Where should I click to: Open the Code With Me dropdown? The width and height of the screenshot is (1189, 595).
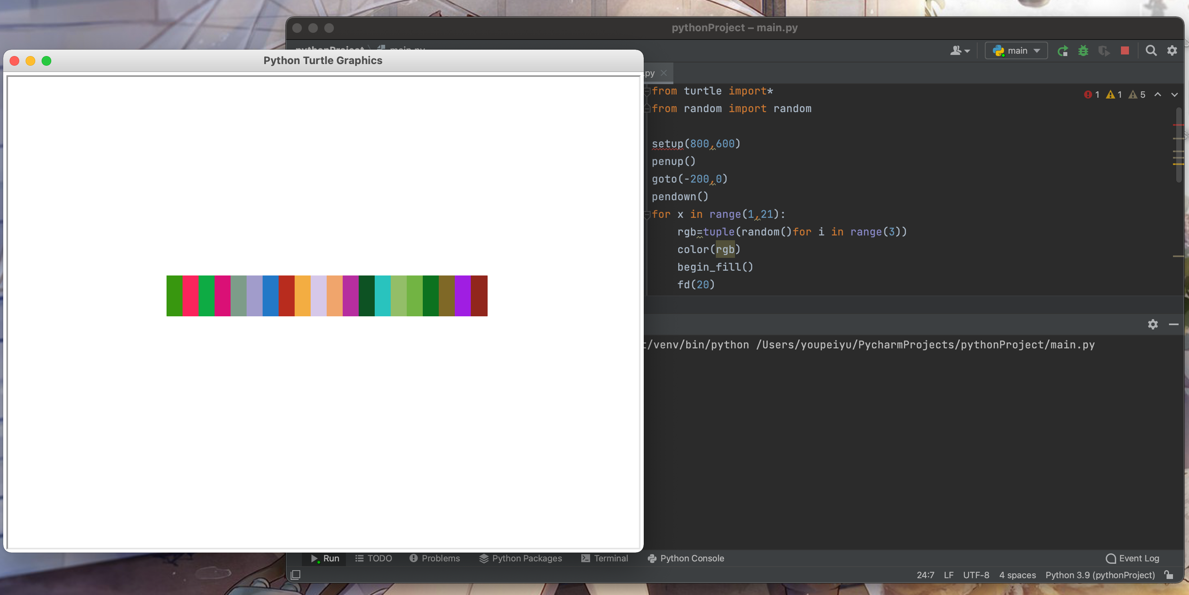pyautogui.click(x=960, y=51)
